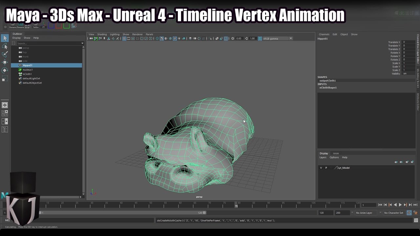This screenshot has height=236, width=420.
Task: Toggle Lyr_Model playback P box
Action: point(326,168)
